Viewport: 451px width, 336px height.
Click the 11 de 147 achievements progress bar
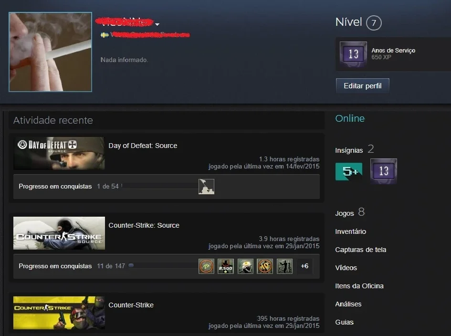(x=163, y=266)
